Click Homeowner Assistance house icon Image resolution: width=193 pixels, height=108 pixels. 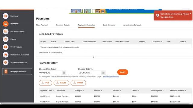click(x=5, y=55)
